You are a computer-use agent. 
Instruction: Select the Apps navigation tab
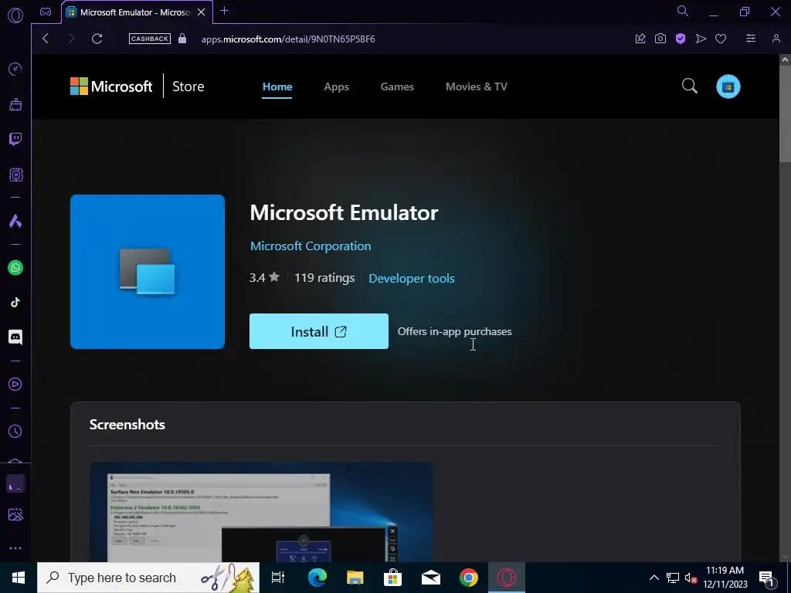pos(337,86)
